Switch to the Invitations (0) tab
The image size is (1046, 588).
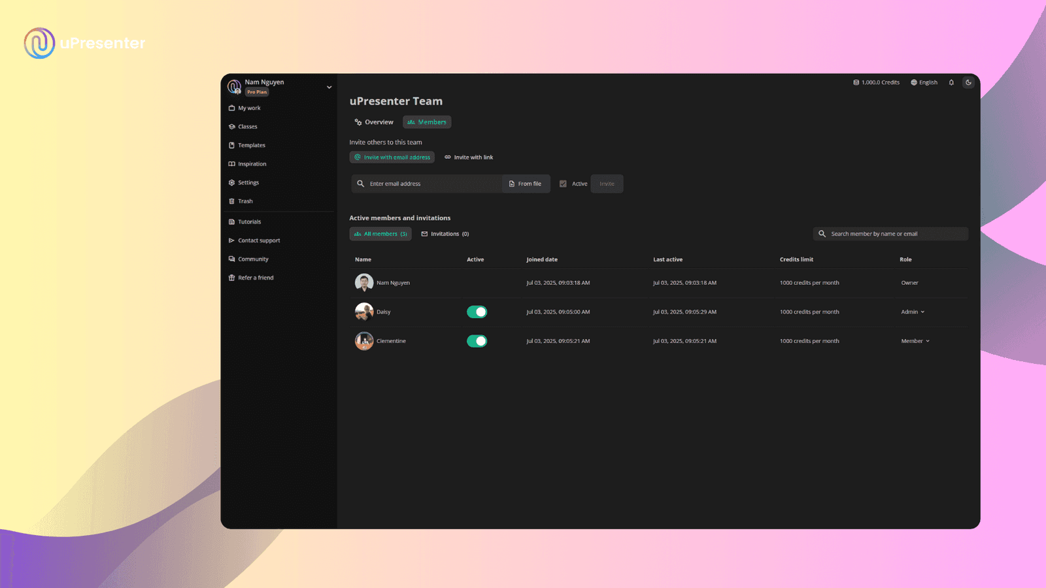(445, 234)
